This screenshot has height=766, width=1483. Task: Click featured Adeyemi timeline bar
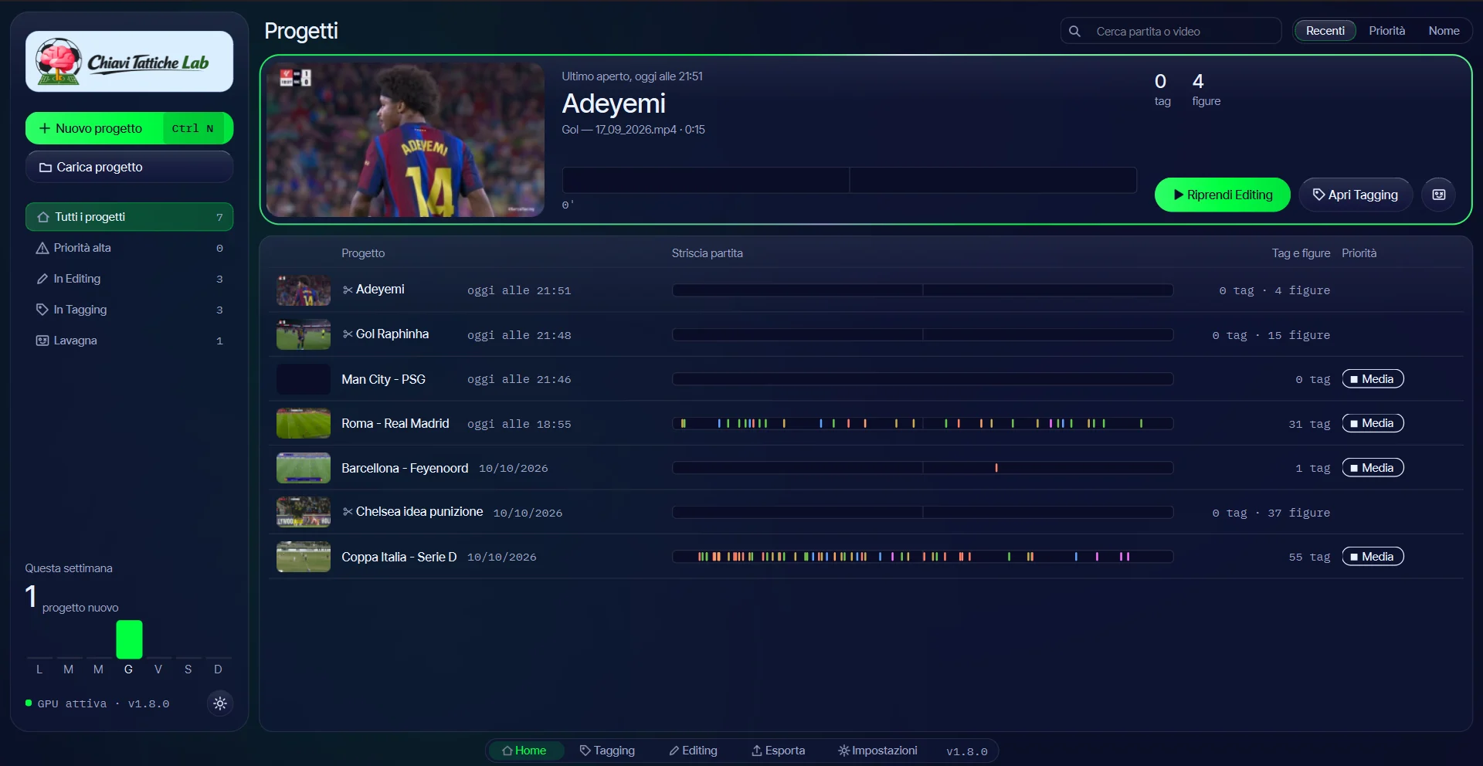(850, 180)
